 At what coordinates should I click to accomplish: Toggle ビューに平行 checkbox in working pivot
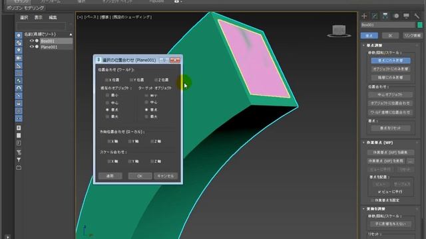(x=379, y=192)
